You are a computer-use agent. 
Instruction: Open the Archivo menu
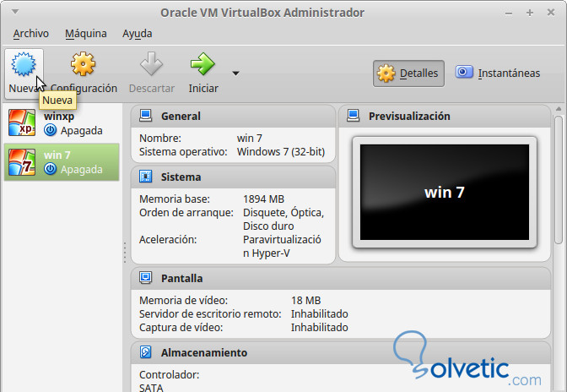click(31, 34)
